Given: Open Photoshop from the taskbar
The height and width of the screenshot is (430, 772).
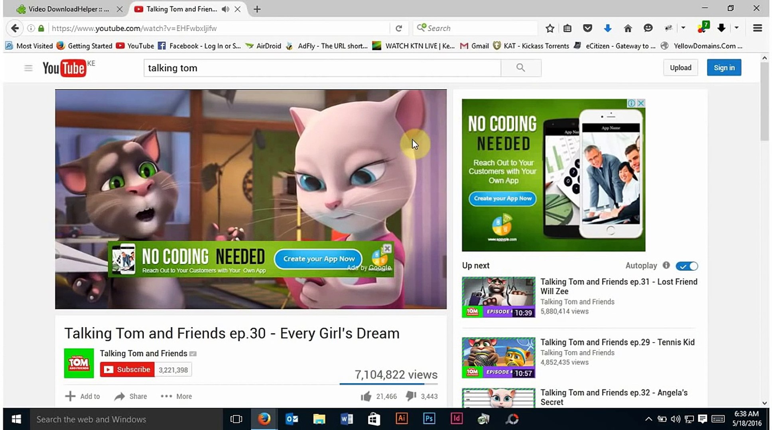Looking at the screenshot, I should pyautogui.click(x=429, y=419).
